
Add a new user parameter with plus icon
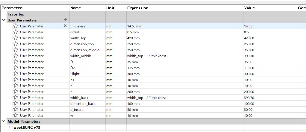click(x=65, y=20)
